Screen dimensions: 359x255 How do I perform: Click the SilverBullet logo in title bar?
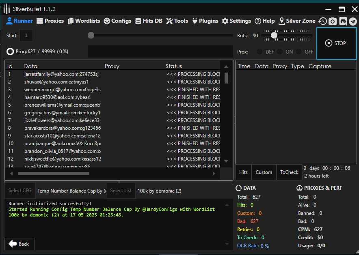(6, 9)
